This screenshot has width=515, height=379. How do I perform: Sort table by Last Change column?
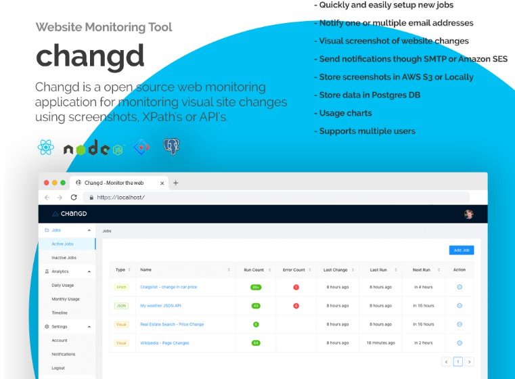pos(353,269)
